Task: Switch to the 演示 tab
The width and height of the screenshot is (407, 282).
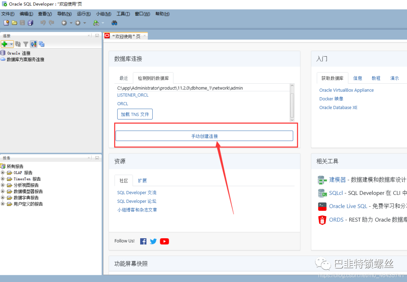Action: 394,78
